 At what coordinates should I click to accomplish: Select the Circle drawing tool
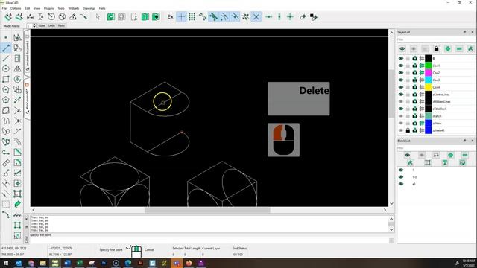tap(6, 68)
